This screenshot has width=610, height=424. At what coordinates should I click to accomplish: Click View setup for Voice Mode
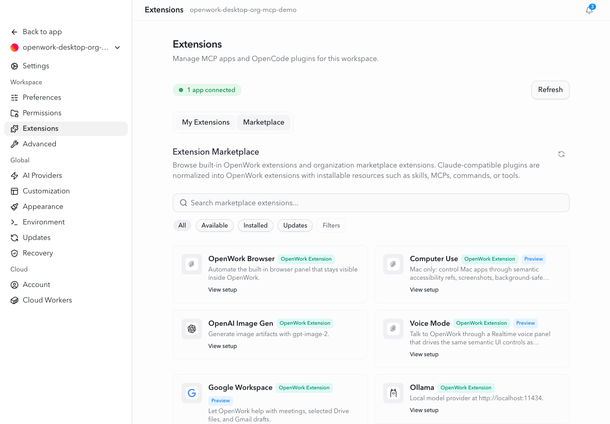pyautogui.click(x=424, y=354)
